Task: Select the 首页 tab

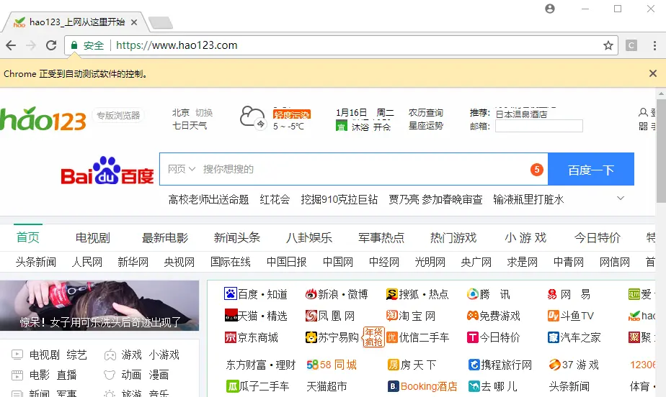Action: (28, 237)
